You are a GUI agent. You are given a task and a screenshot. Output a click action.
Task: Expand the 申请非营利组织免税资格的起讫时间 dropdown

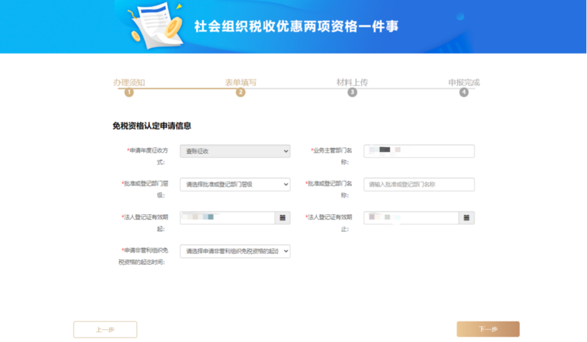(235, 252)
